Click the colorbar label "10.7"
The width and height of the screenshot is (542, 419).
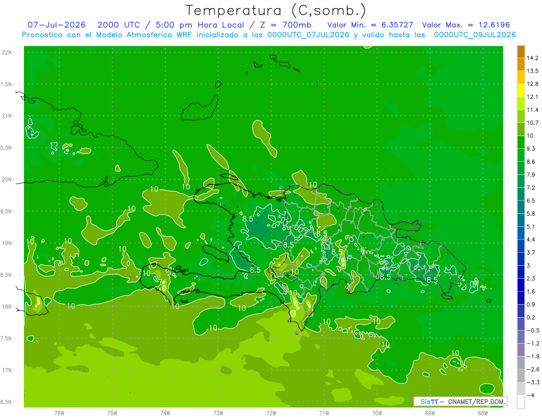coord(533,123)
